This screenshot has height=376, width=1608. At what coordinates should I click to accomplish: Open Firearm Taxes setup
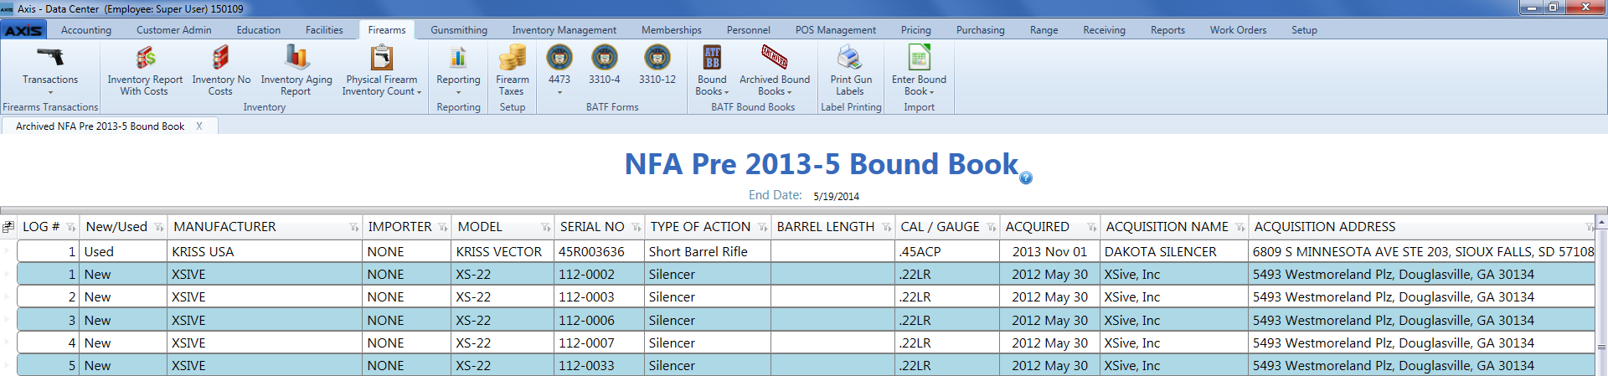[x=512, y=70]
